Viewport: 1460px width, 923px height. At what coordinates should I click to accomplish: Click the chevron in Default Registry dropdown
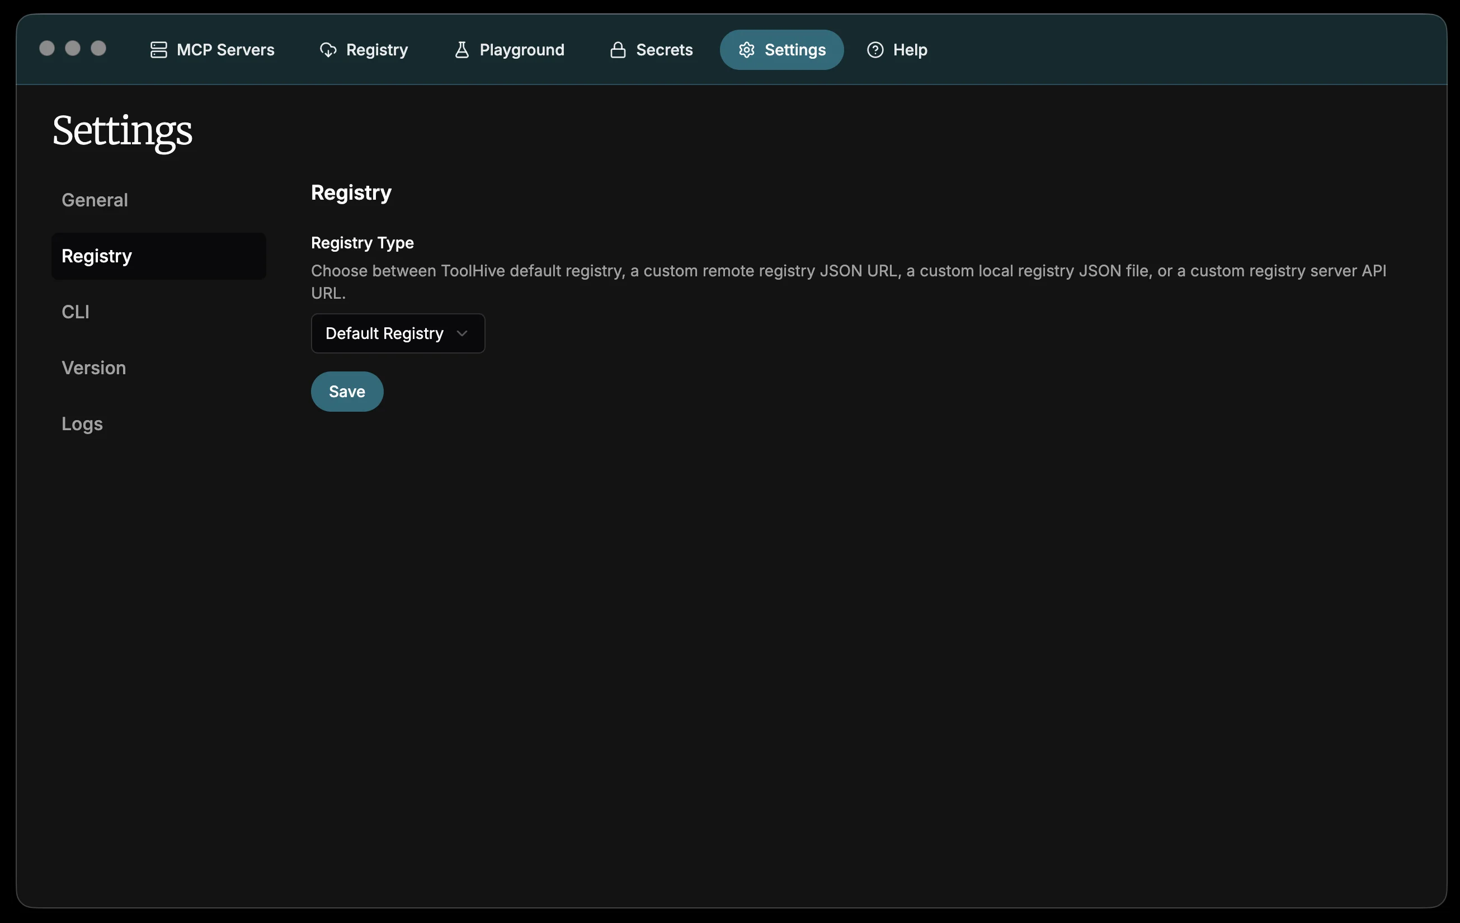pyautogui.click(x=462, y=333)
